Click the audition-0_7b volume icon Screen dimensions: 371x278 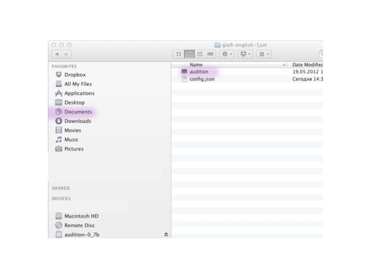point(59,234)
